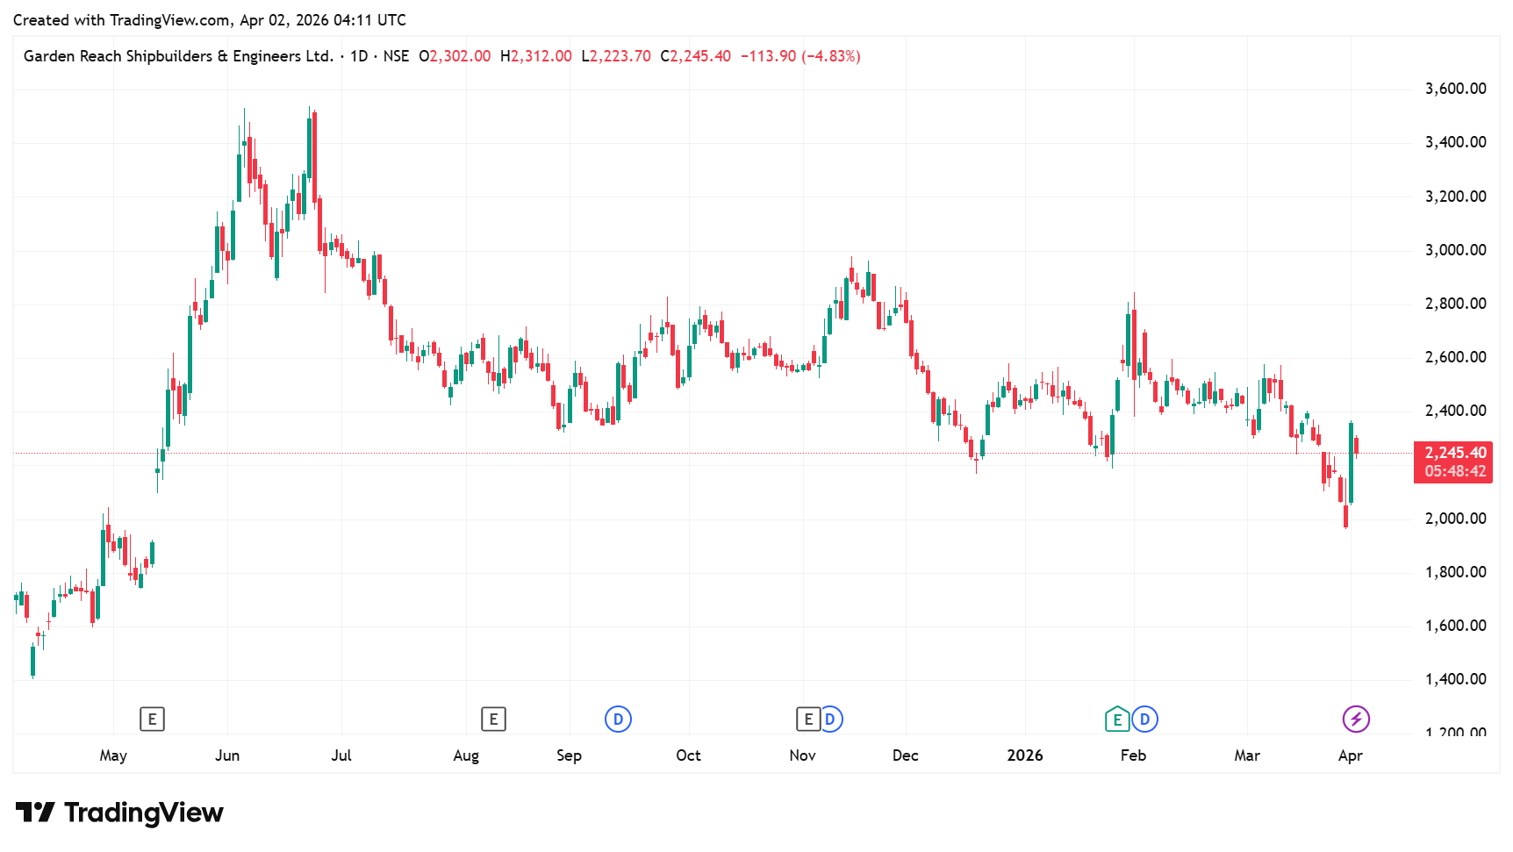Image resolution: width=1513 pixels, height=852 pixels.
Task: Open the green earnings marker near Feb
Action: pyautogui.click(x=1116, y=720)
